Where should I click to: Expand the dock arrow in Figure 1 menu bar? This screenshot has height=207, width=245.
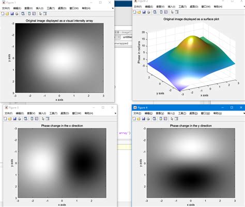(113, 8)
